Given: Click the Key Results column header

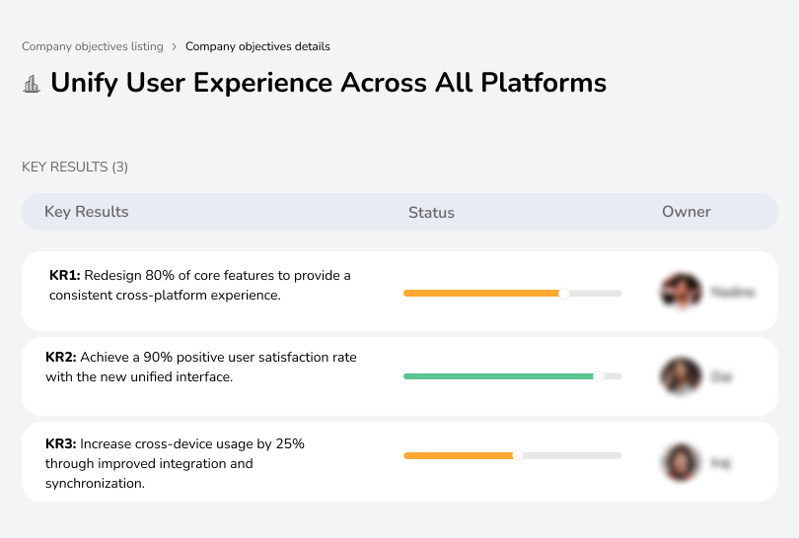Looking at the screenshot, I should click(87, 212).
